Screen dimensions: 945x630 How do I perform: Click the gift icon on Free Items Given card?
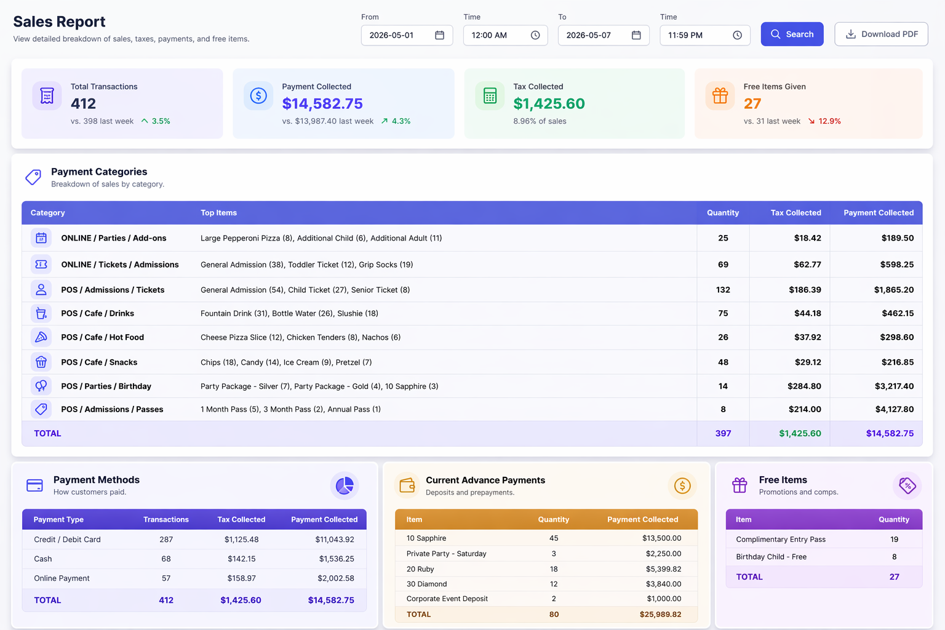(720, 95)
